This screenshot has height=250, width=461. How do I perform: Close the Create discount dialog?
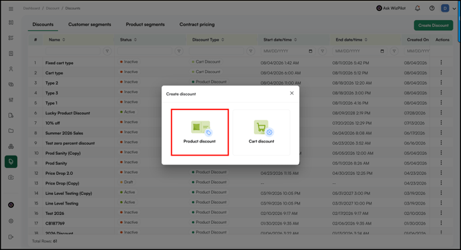(292, 93)
